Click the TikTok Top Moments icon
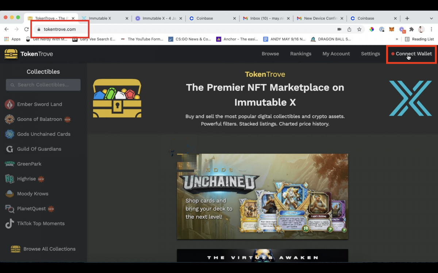Image resolution: width=438 pixels, height=273 pixels. coord(9,223)
